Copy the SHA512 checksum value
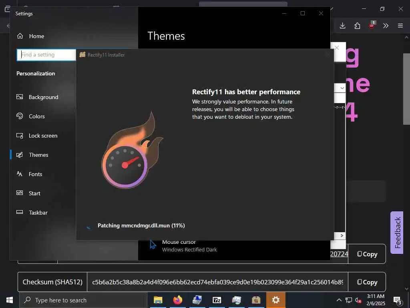Viewport: 410px width, 308px height. (367, 282)
